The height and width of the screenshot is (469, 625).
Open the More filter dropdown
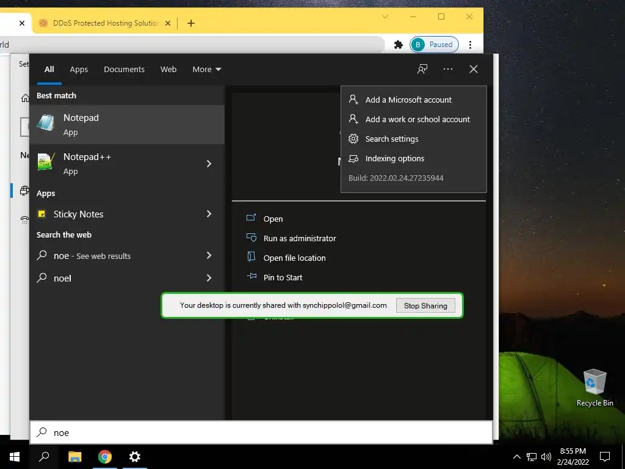[206, 70]
